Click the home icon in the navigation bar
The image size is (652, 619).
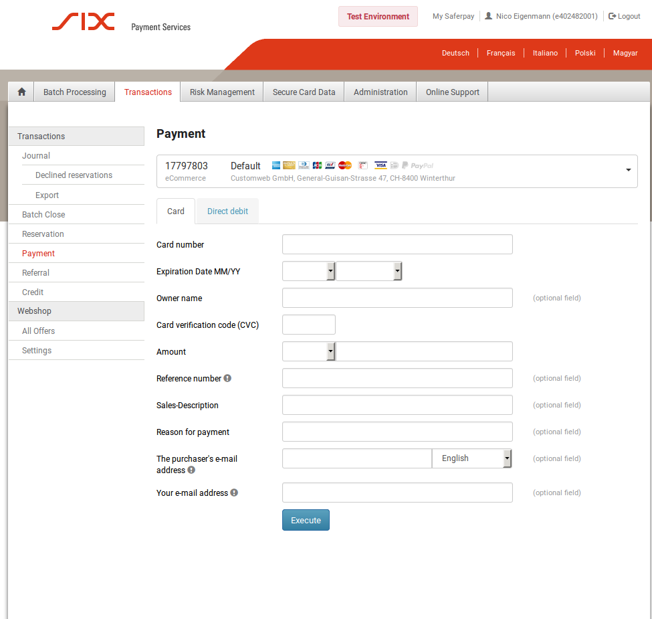tap(20, 92)
